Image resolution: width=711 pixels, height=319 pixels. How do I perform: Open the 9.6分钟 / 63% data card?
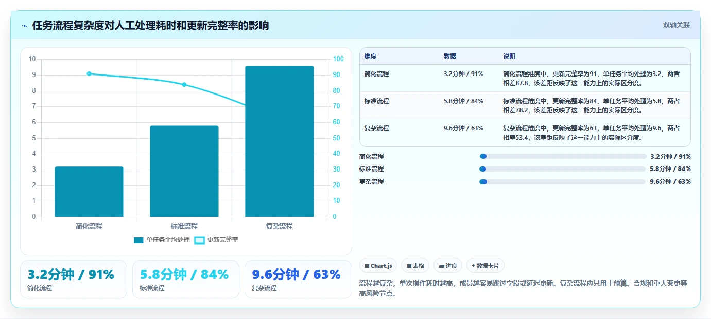298,279
